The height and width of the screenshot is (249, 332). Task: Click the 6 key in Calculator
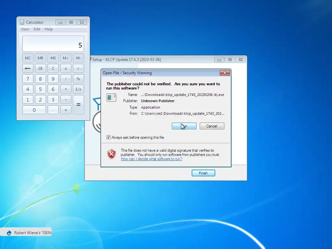[53, 89]
